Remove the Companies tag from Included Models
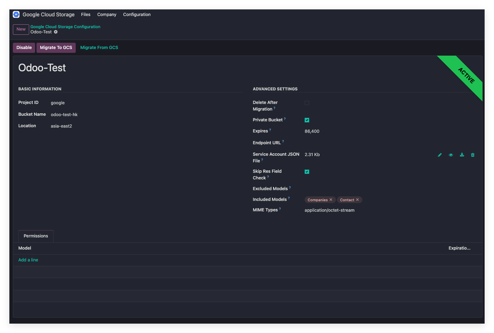This screenshot has width=494, height=333. [x=331, y=200]
